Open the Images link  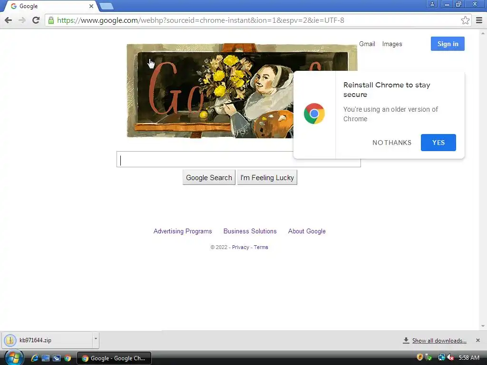pos(392,44)
